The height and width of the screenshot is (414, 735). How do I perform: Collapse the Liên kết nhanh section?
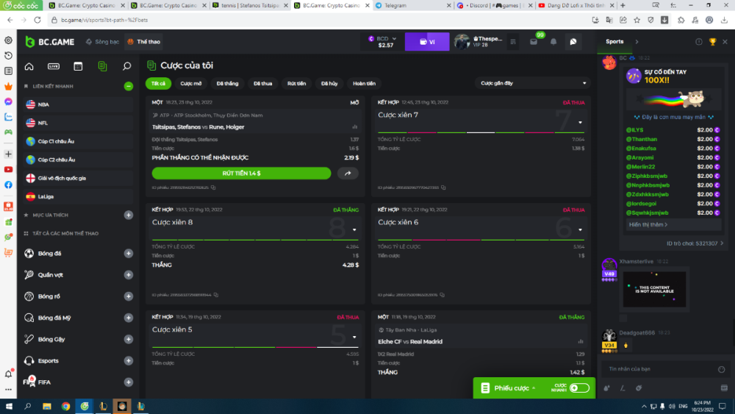(129, 86)
